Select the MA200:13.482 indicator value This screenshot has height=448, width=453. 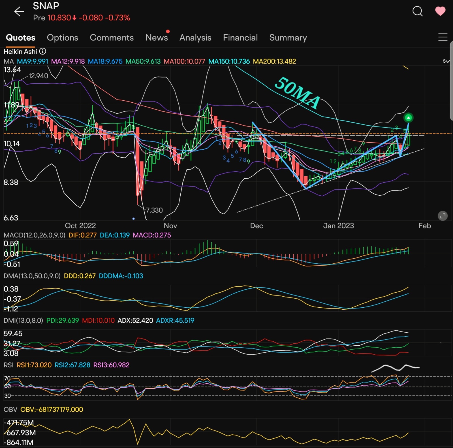(x=274, y=62)
